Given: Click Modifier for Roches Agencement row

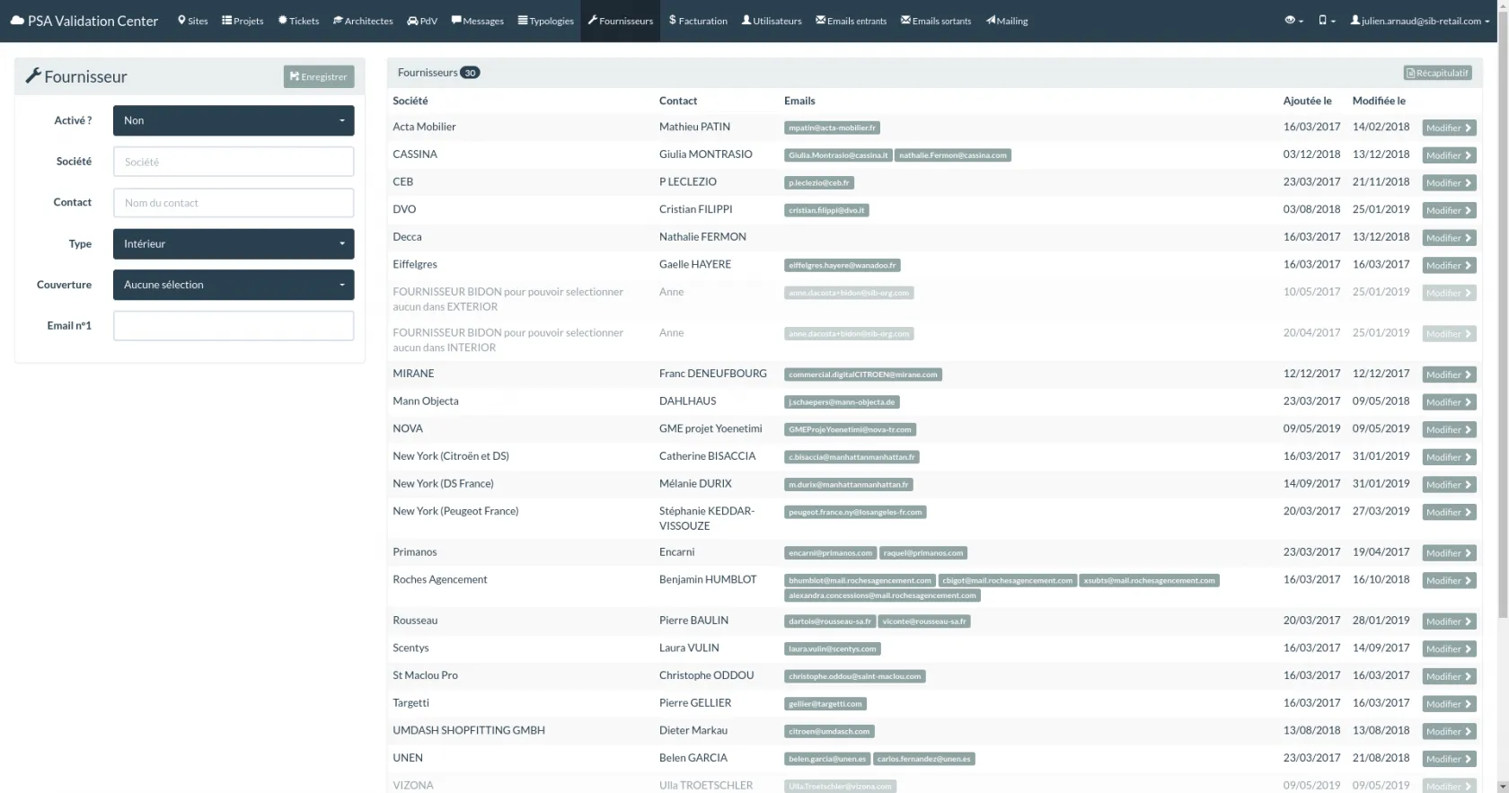Looking at the screenshot, I should [1449, 581].
